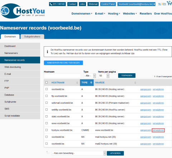
Task: Open the Type filter dropdown
Action: (90, 76)
